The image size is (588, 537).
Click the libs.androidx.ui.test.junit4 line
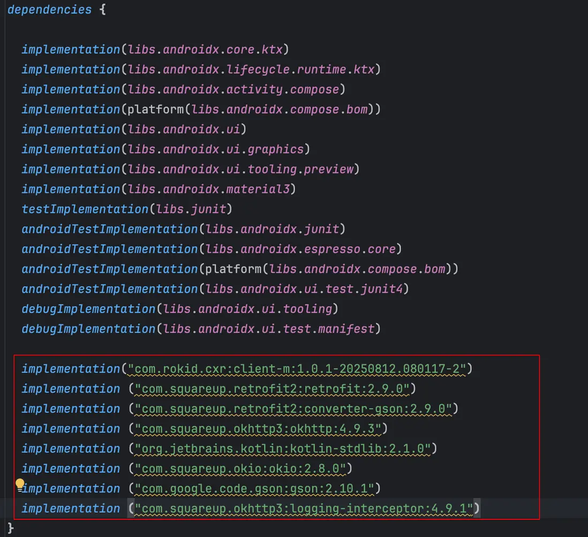pyautogui.click(x=215, y=288)
